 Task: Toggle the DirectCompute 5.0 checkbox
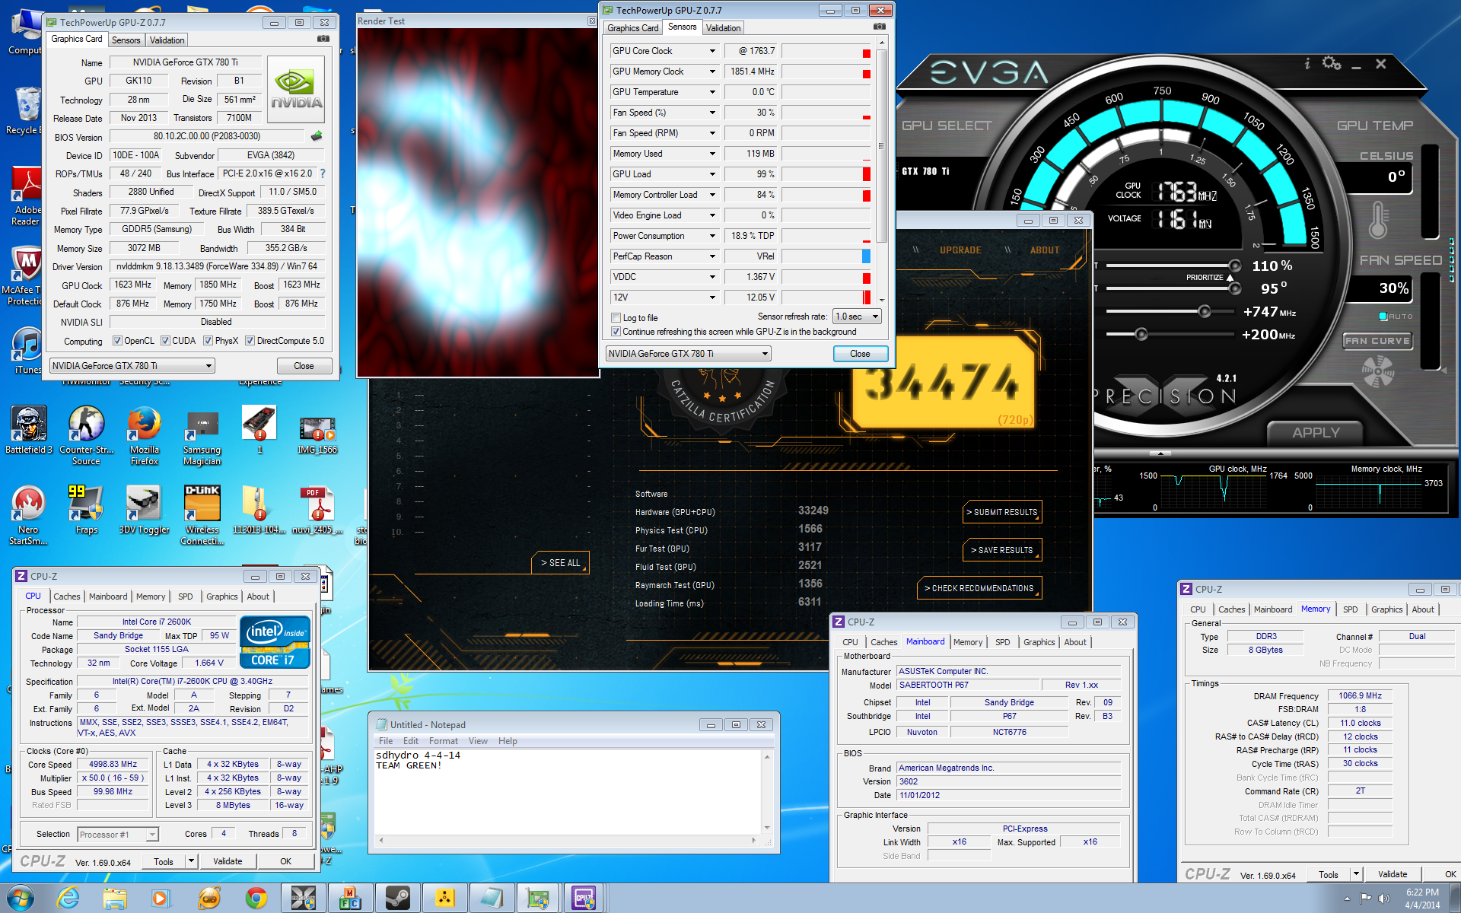point(250,341)
